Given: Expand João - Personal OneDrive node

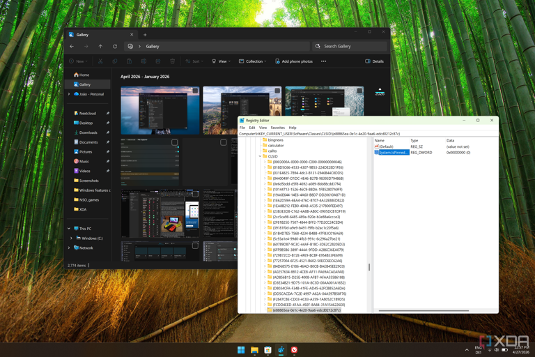Looking at the screenshot, I should (69, 94).
